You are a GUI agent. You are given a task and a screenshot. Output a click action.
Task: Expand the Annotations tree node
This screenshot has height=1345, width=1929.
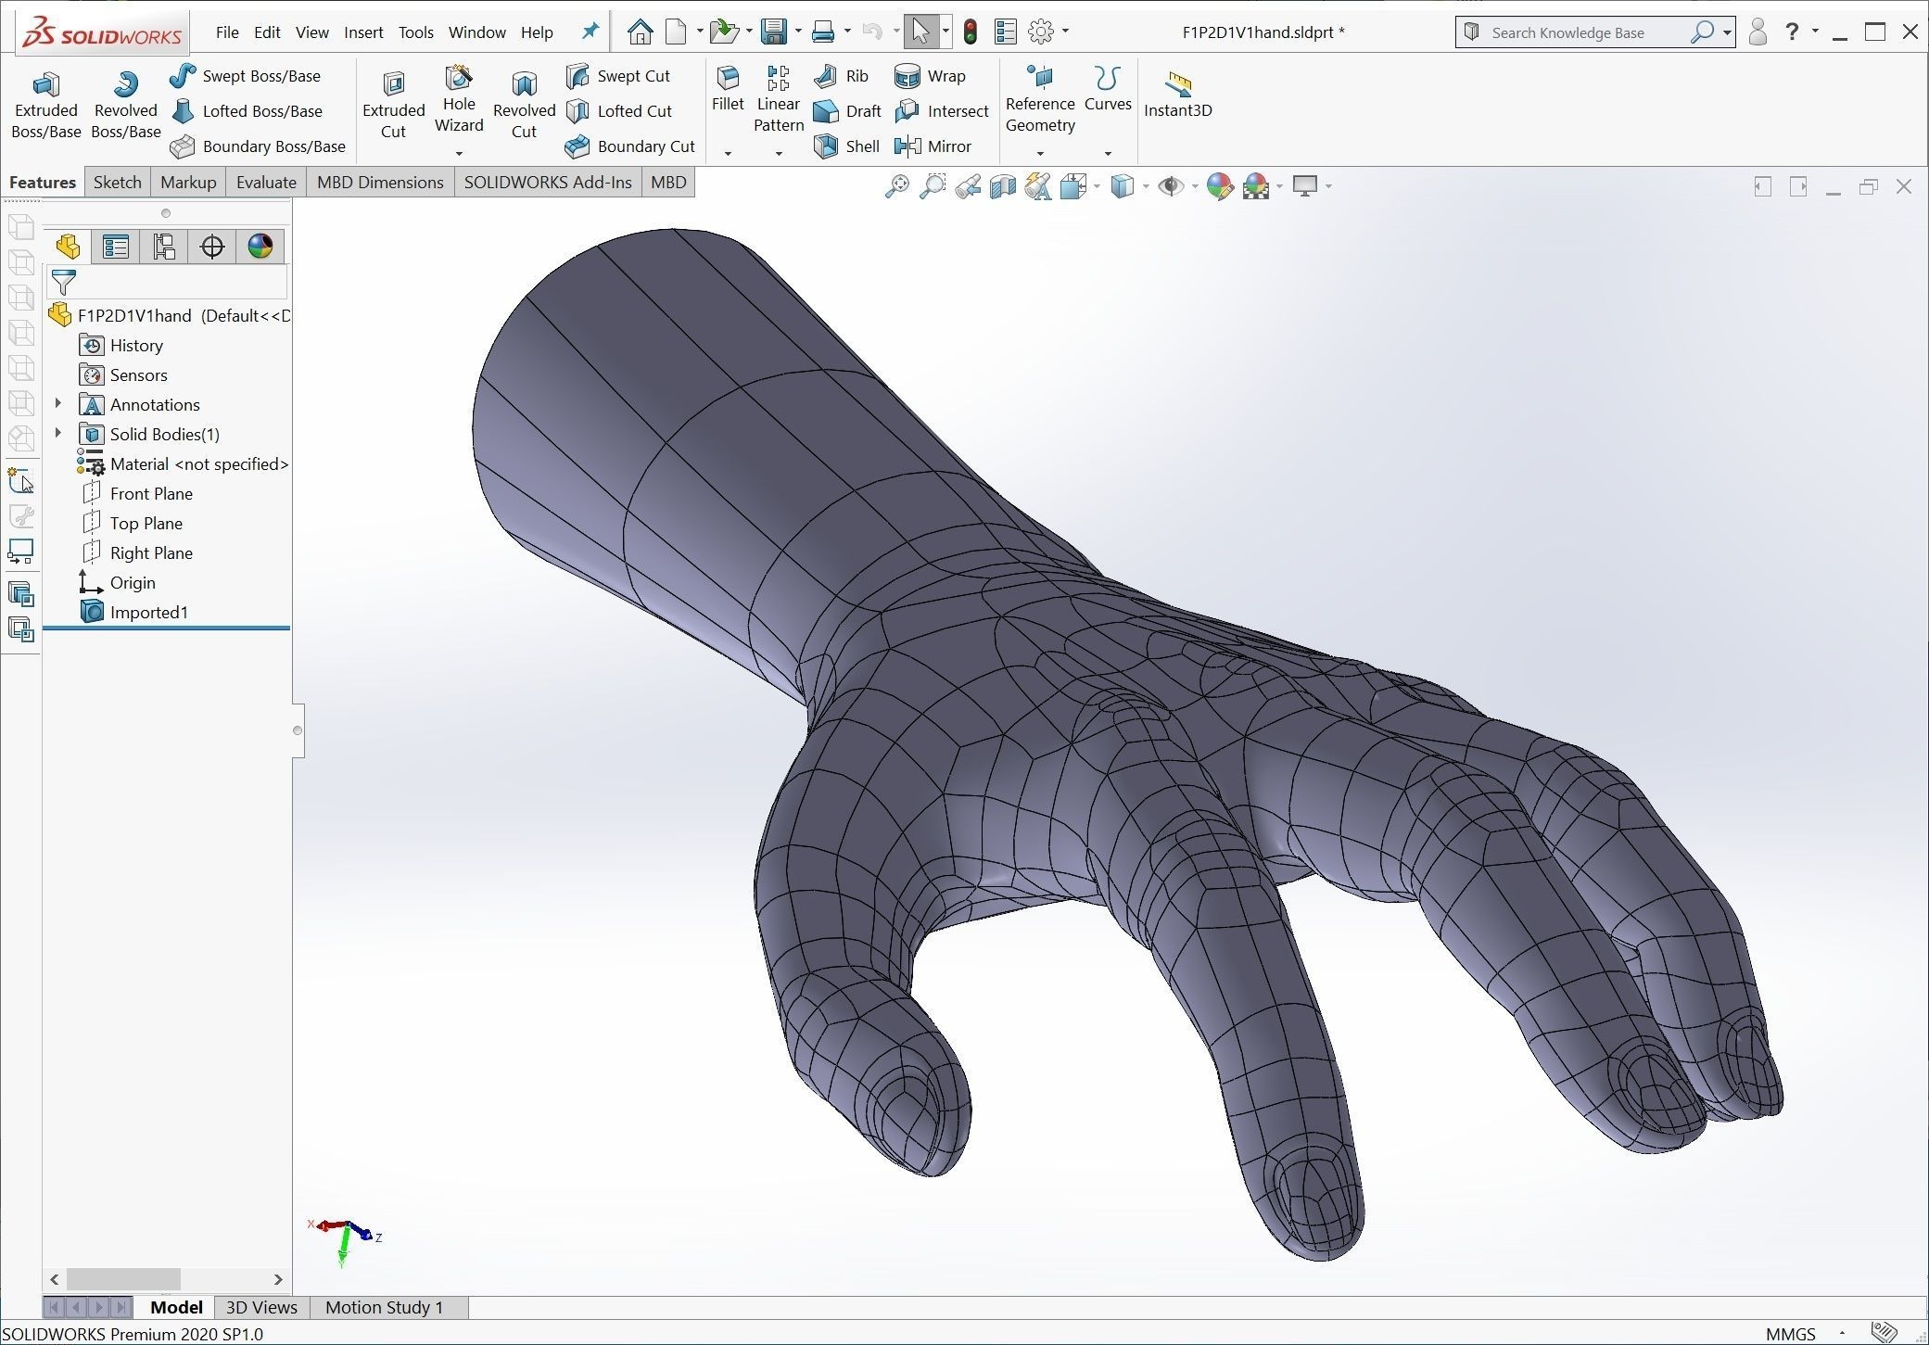pos(58,404)
